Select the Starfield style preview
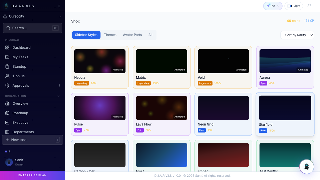 [285, 108]
